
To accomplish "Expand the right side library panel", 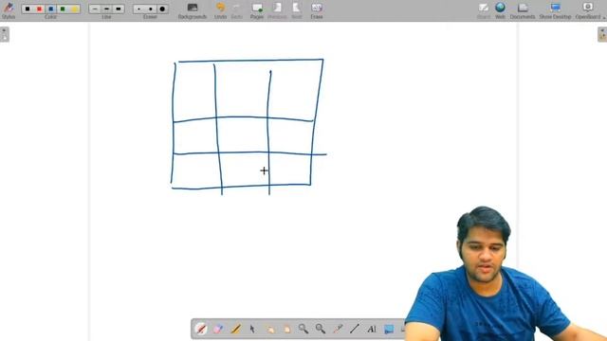I will coord(602,34).
